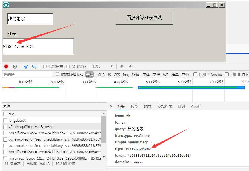Click the query value 我的老家
Image resolution: width=249 pixels, height=171 pixels.
(136, 129)
